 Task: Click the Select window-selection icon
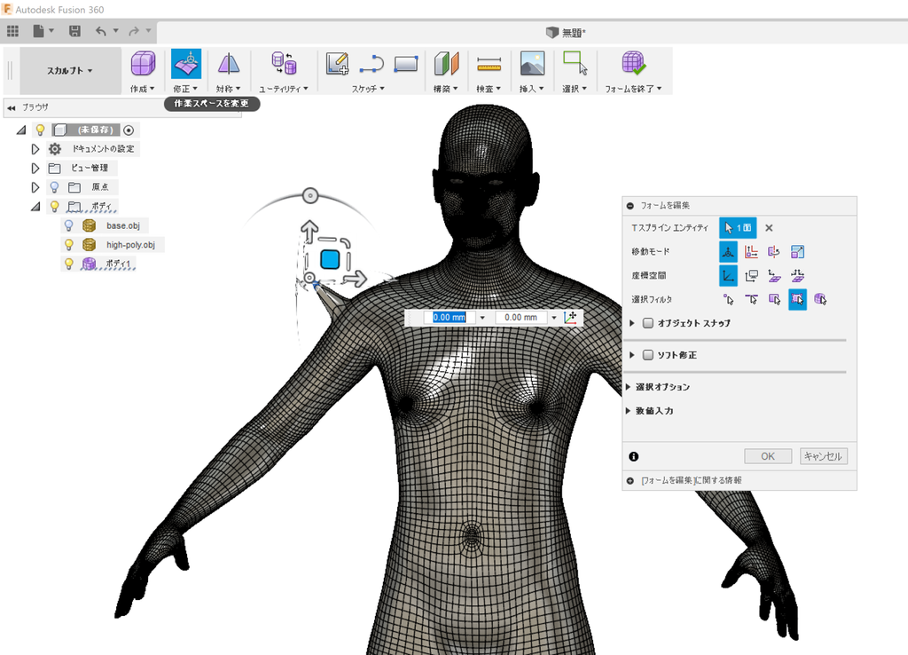575,64
